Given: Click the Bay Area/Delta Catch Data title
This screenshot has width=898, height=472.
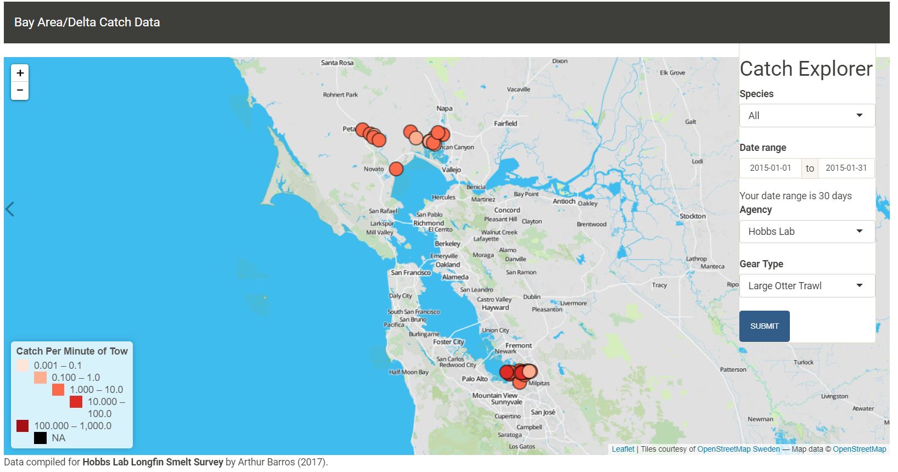Looking at the screenshot, I should [87, 23].
